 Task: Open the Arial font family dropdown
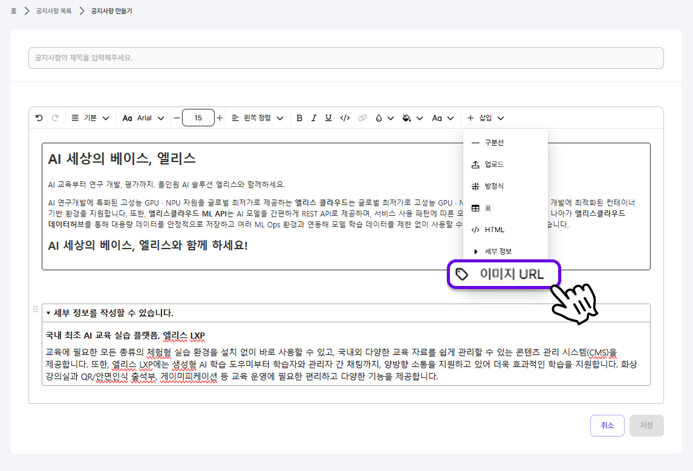pos(143,118)
